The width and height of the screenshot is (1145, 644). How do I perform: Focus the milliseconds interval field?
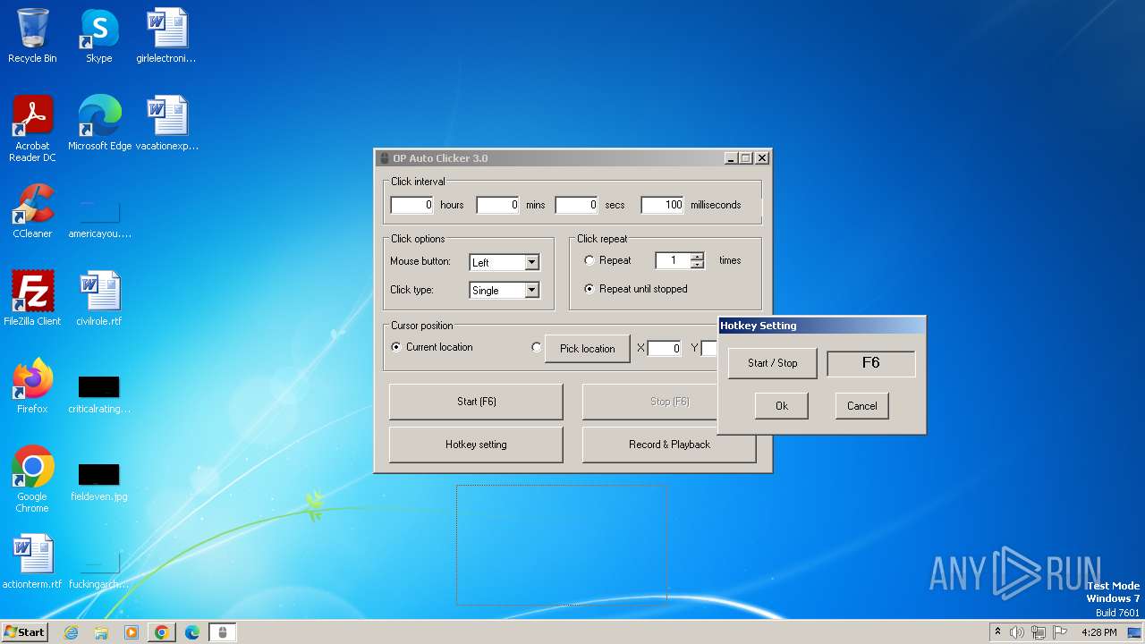663,205
